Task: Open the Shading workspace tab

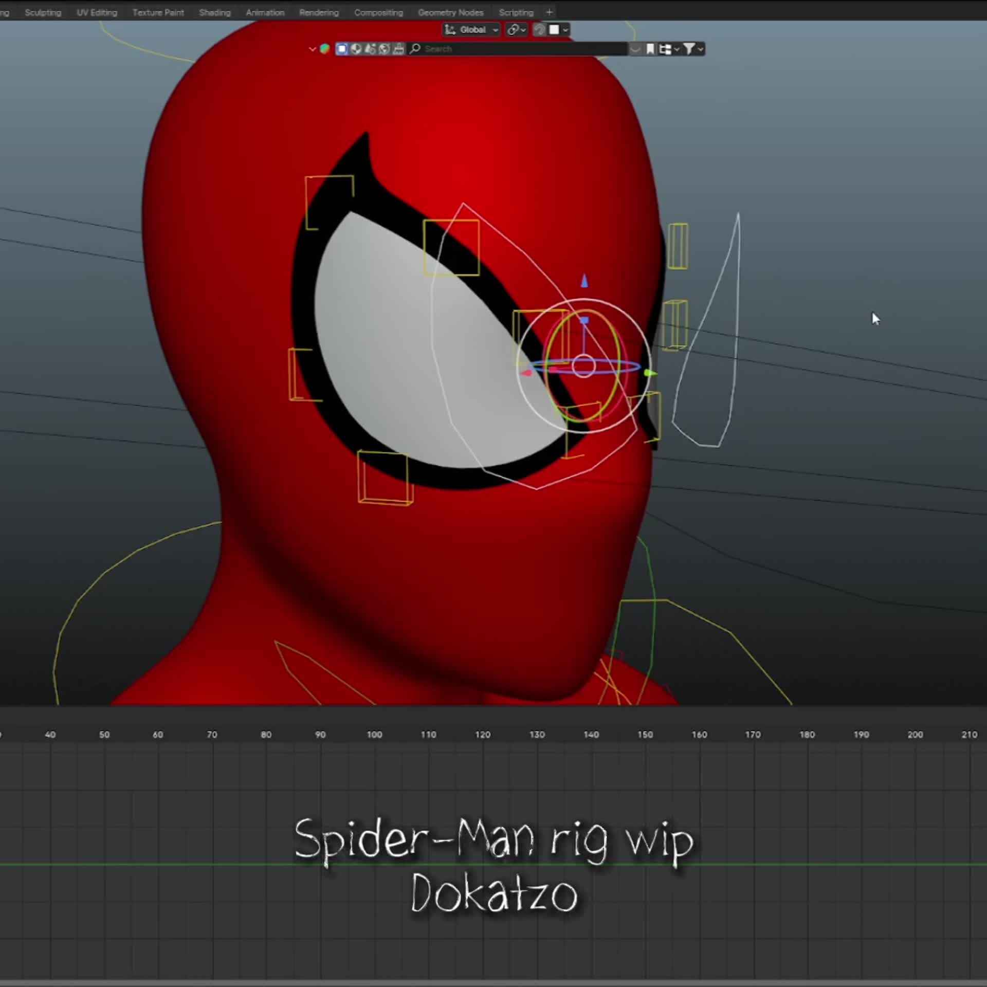Action: tap(215, 12)
